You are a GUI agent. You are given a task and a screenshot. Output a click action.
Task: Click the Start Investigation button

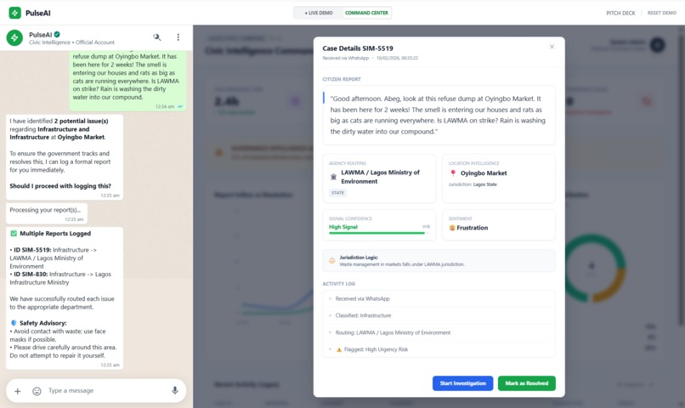point(462,383)
